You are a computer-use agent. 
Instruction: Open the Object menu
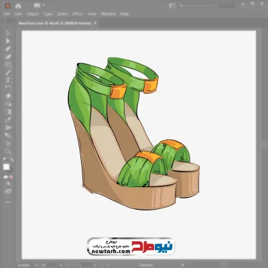[x=33, y=14]
